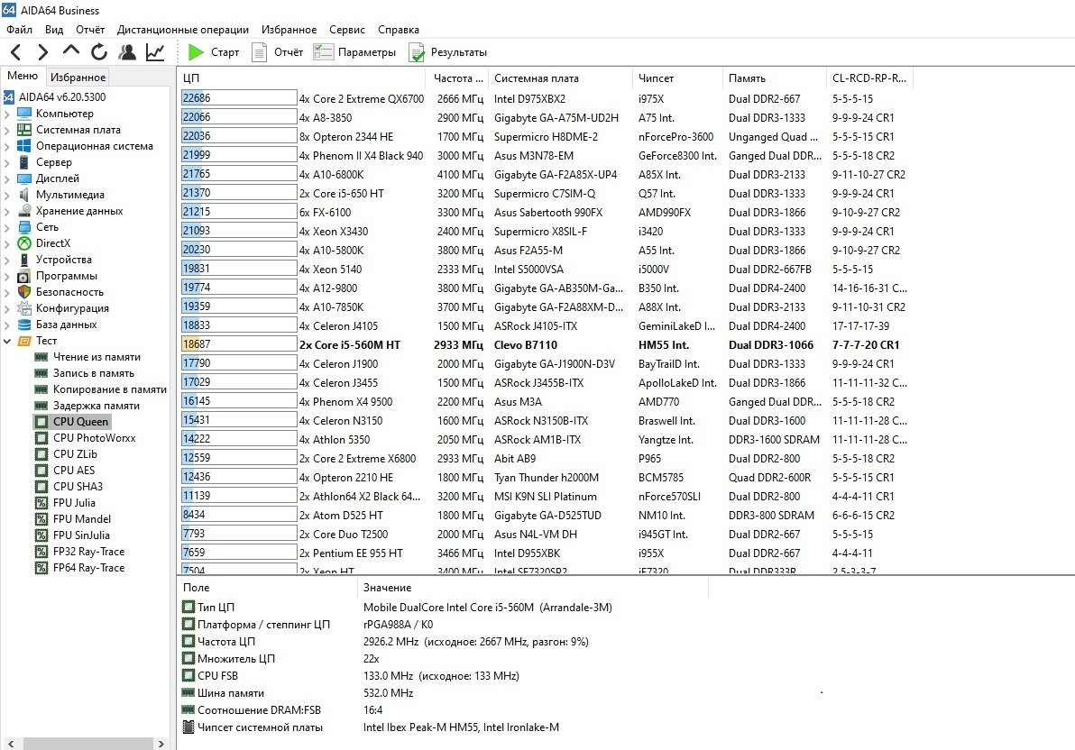This screenshot has width=1075, height=750.
Task: Expand the Компьютер tree node
Action: (x=7, y=114)
